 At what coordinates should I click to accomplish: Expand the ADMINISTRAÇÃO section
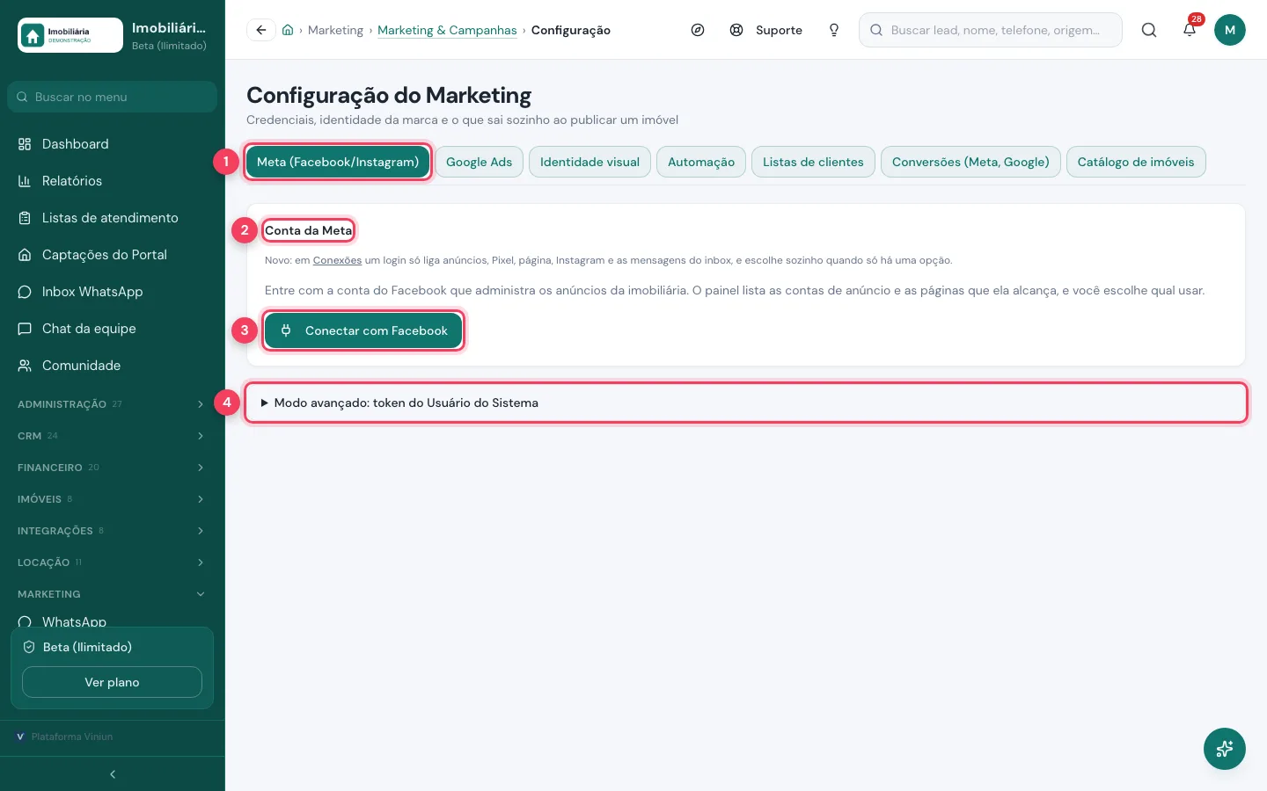113,404
